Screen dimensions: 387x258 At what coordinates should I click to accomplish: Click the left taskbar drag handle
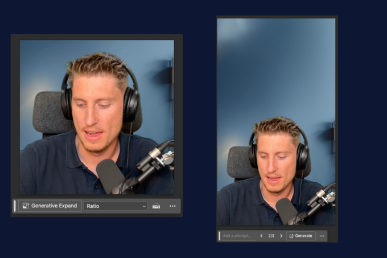[15, 206]
